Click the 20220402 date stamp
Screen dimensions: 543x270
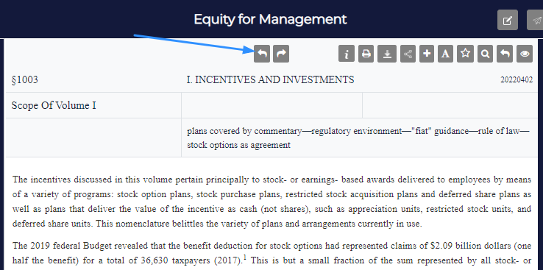517,80
